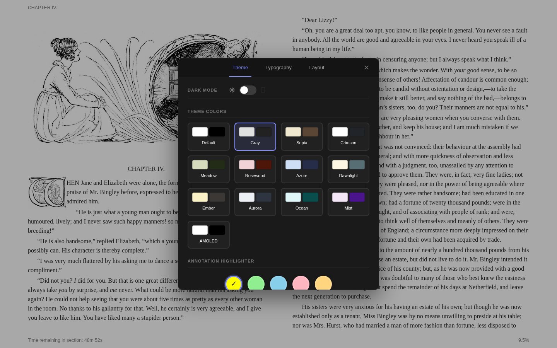Apply the Rosewood theme
Viewport: 557px width, 348px height.
(x=255, y=169)
